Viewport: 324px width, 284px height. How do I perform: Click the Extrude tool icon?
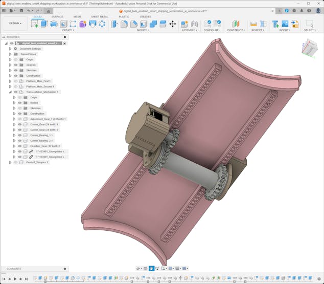pos(44,24)
